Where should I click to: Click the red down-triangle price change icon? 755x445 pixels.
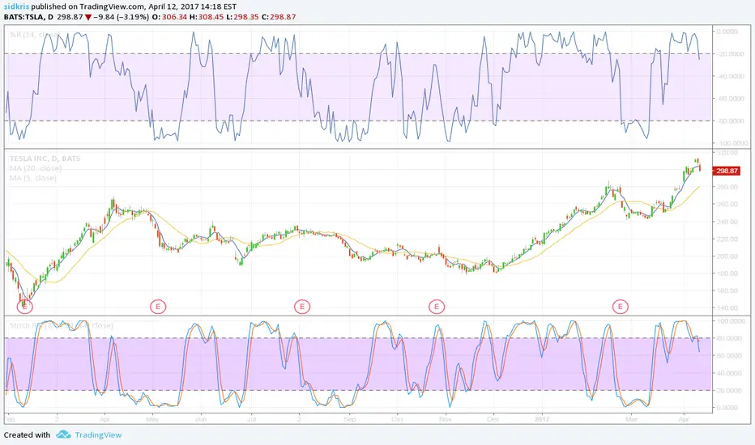click(x=88, y=17)
